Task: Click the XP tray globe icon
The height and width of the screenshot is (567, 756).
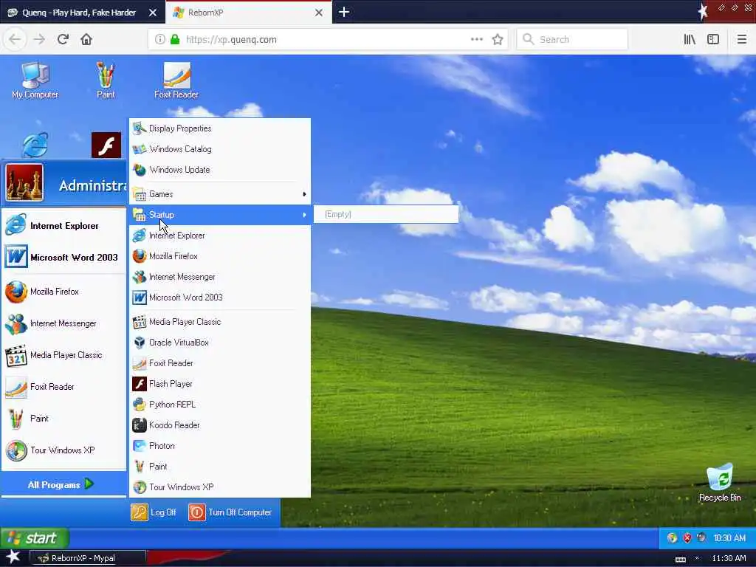Action: 672,538
